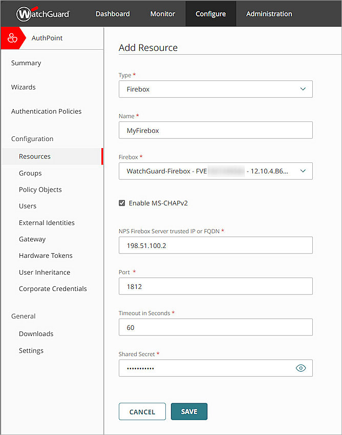The height and width of the screenshot is (435, 342).
Task: Select the red AuthPoint icon in the sidebar
Action: [11, 37]
